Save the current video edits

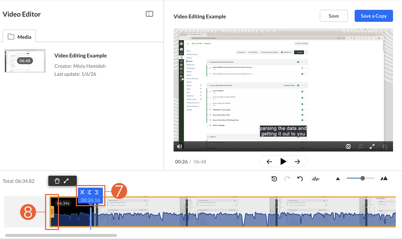333,16
